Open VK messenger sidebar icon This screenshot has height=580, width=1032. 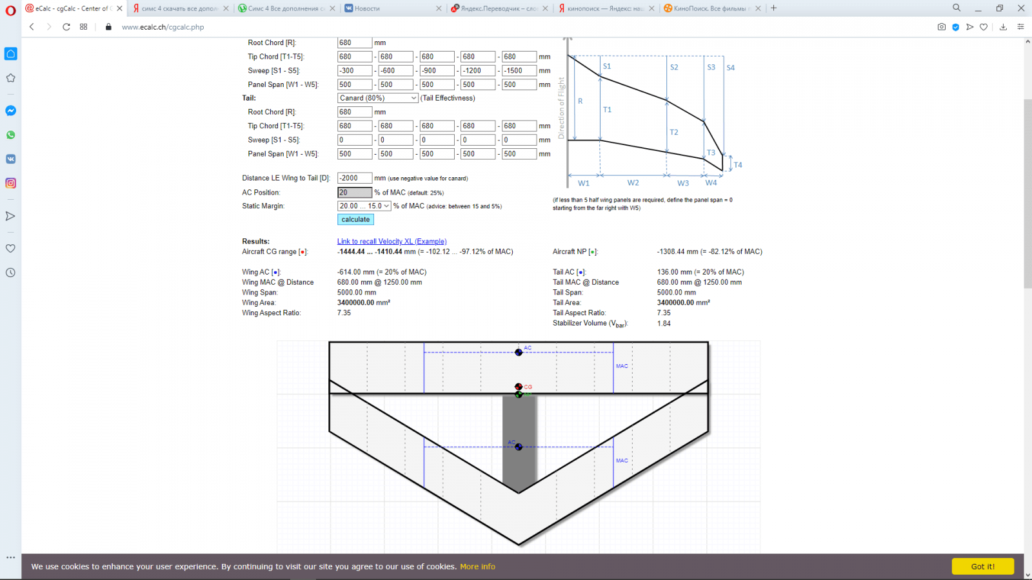(x=10, y=159)
